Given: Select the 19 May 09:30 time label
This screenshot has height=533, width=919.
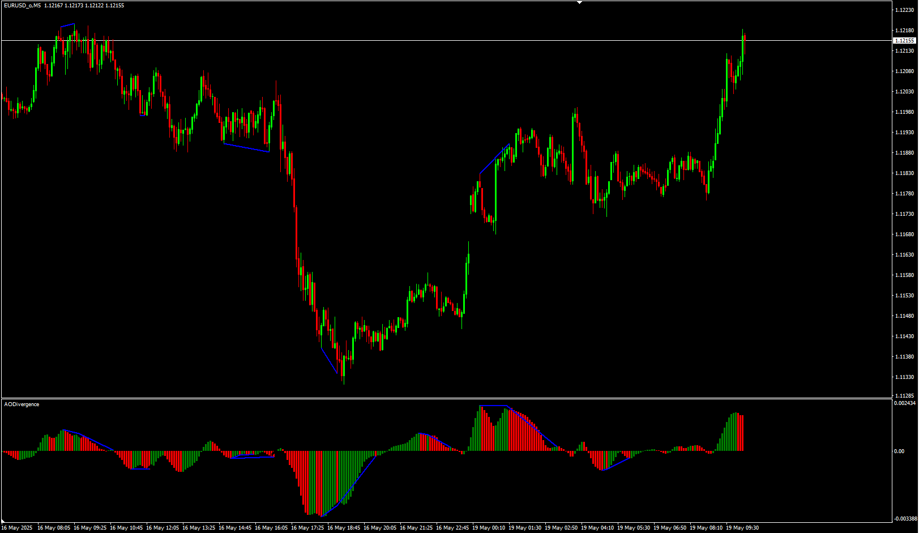Looking at the screenshot, I should 742,528.
